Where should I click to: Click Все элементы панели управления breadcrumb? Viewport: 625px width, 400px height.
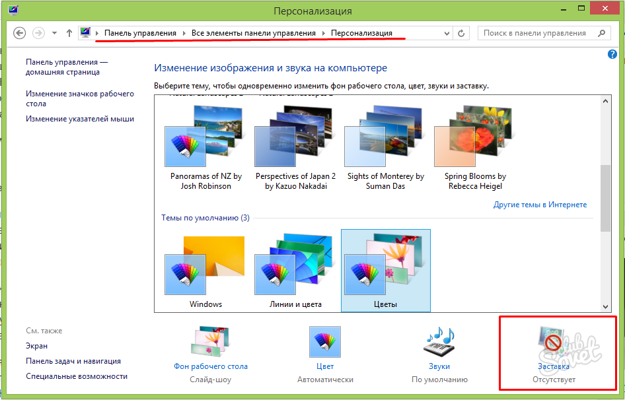coord(255,33)
